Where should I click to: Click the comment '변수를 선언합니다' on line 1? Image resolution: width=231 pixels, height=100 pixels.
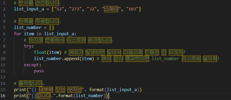[39, 3]
